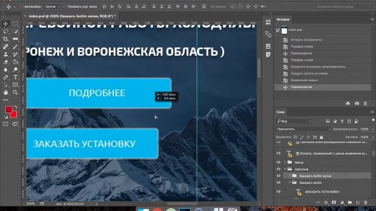Select the Brush tool
The width and height of the screenshot is (376, 211).
click(x=15, y=47)
